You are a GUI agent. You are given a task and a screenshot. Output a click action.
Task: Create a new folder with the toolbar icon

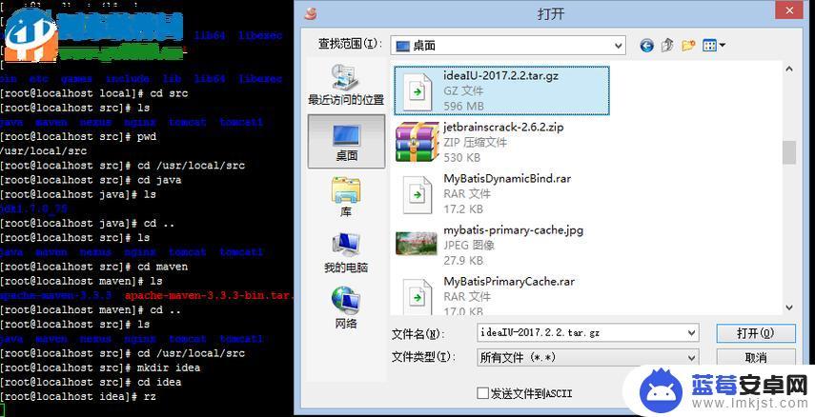pos(688,46)
